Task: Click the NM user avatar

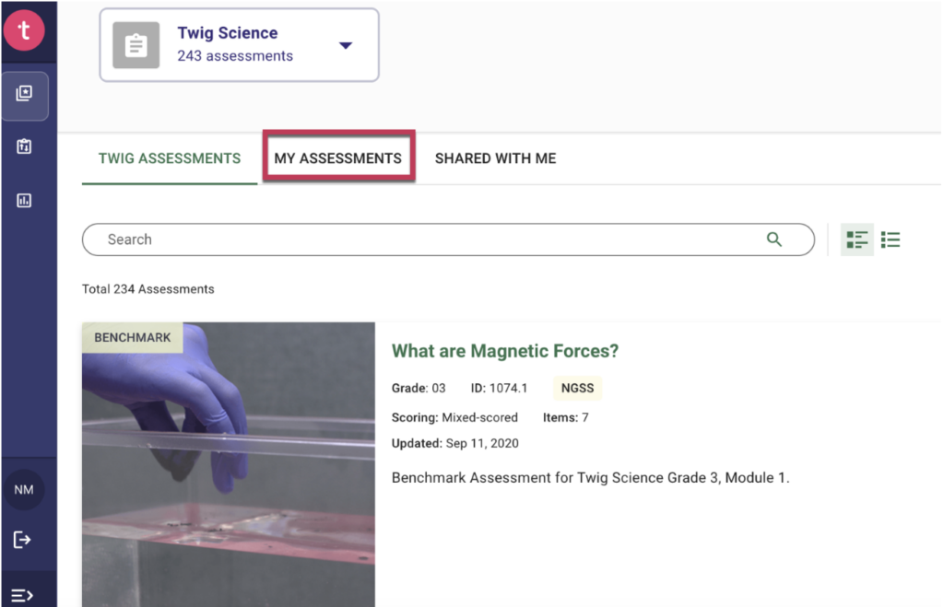Action: click(x=24, y=490)
